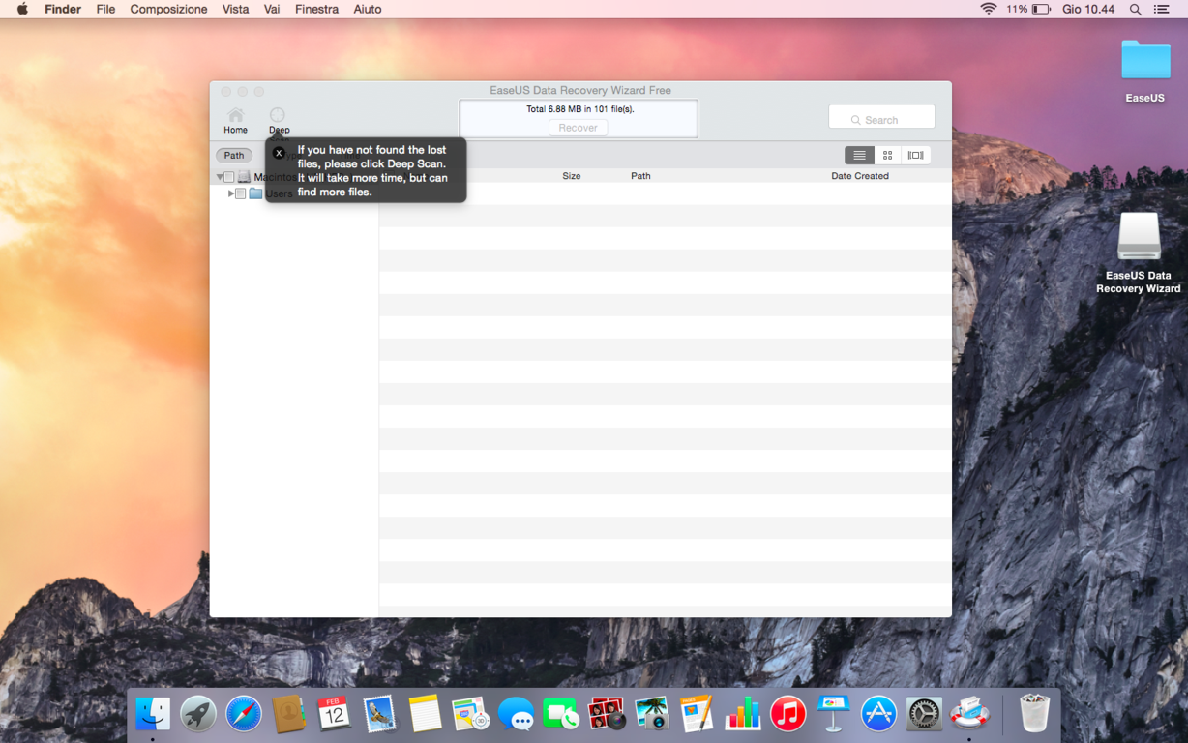Open Launchpad from the Dock
Screen dimensions: 1188x743
198,714
